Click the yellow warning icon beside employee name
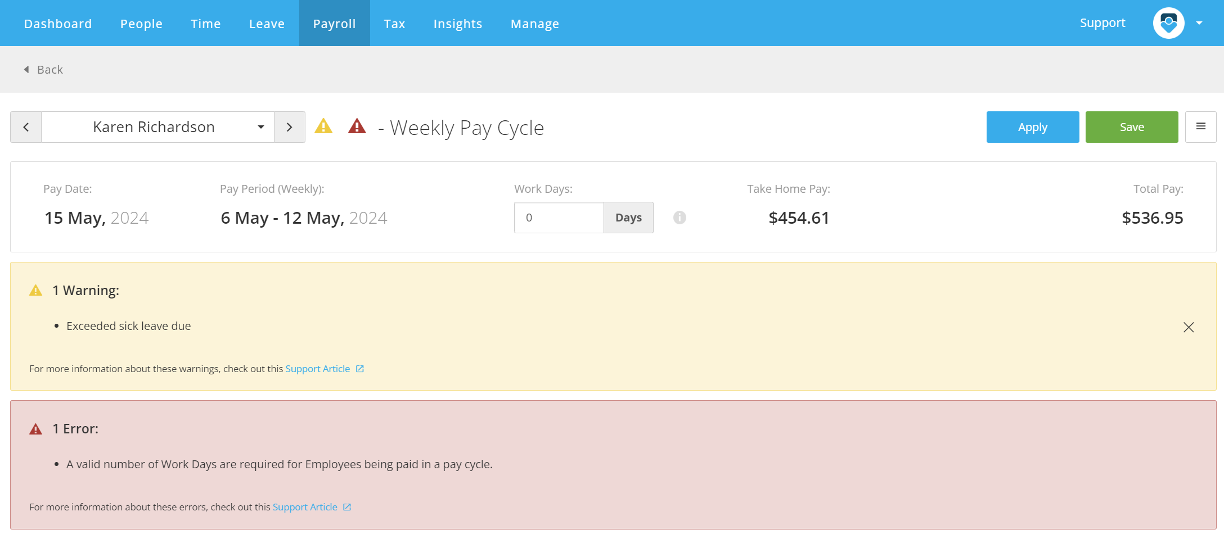This screenshot has height=534, width=1224. pos(323,126)
